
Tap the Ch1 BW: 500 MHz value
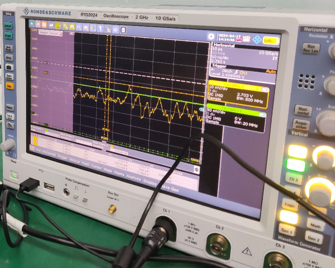point(250,100)
